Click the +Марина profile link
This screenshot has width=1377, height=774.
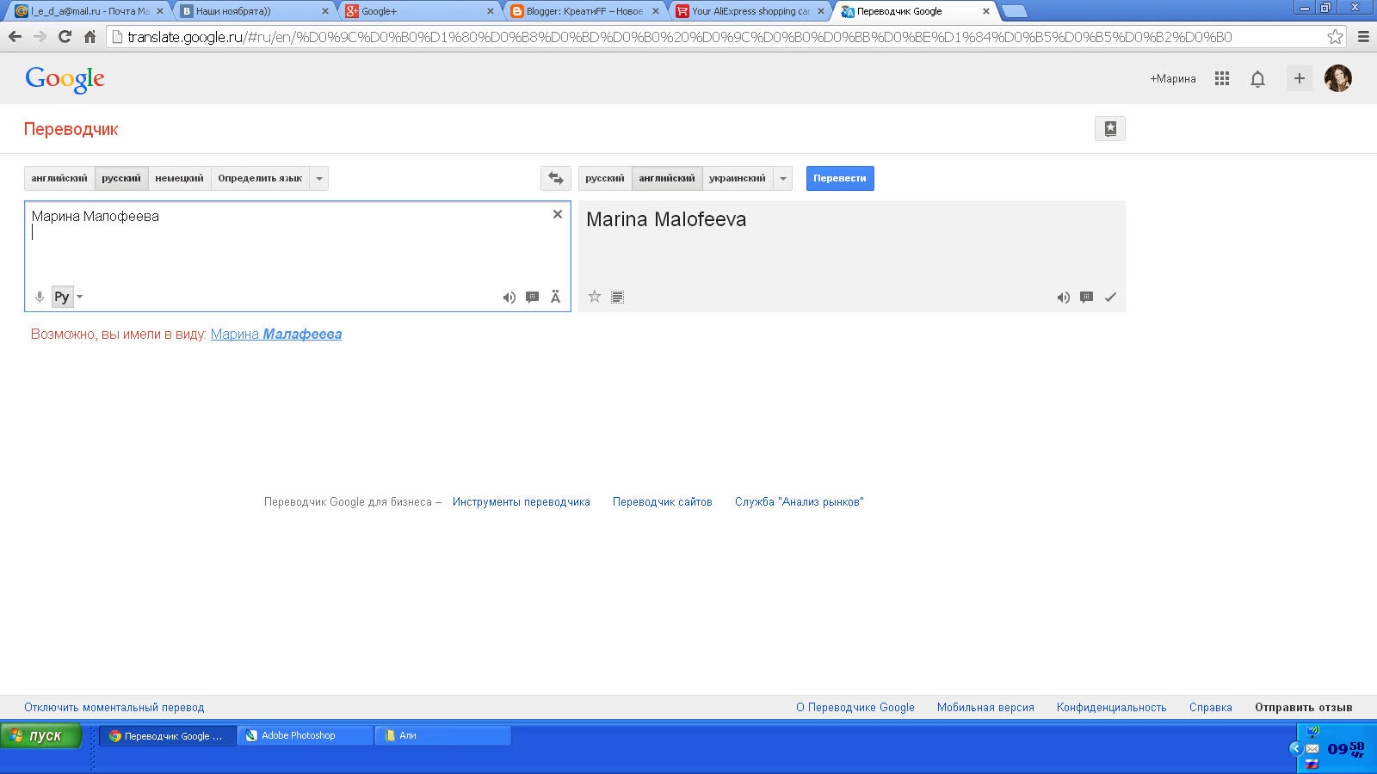pyautogui.click(x=1173, y=78)
